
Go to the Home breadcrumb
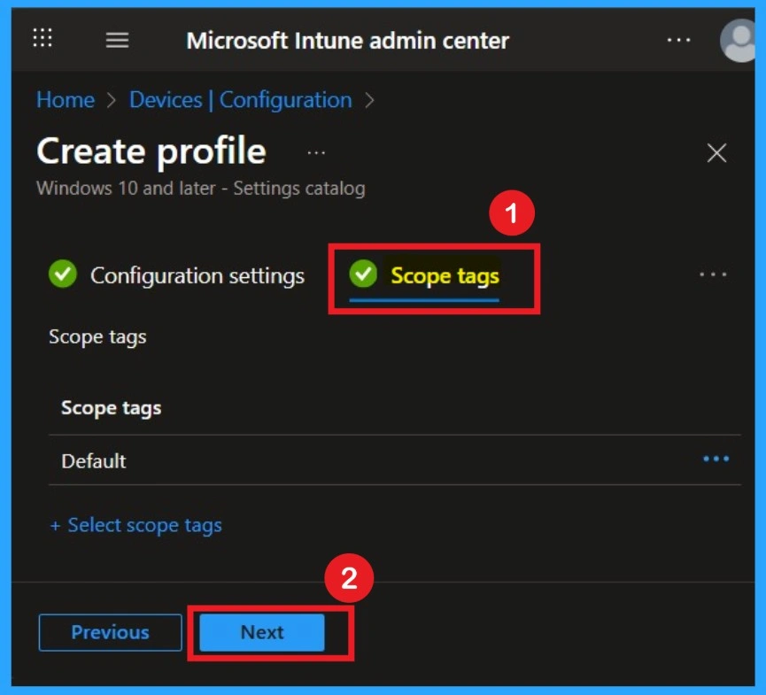coord(66,100)
